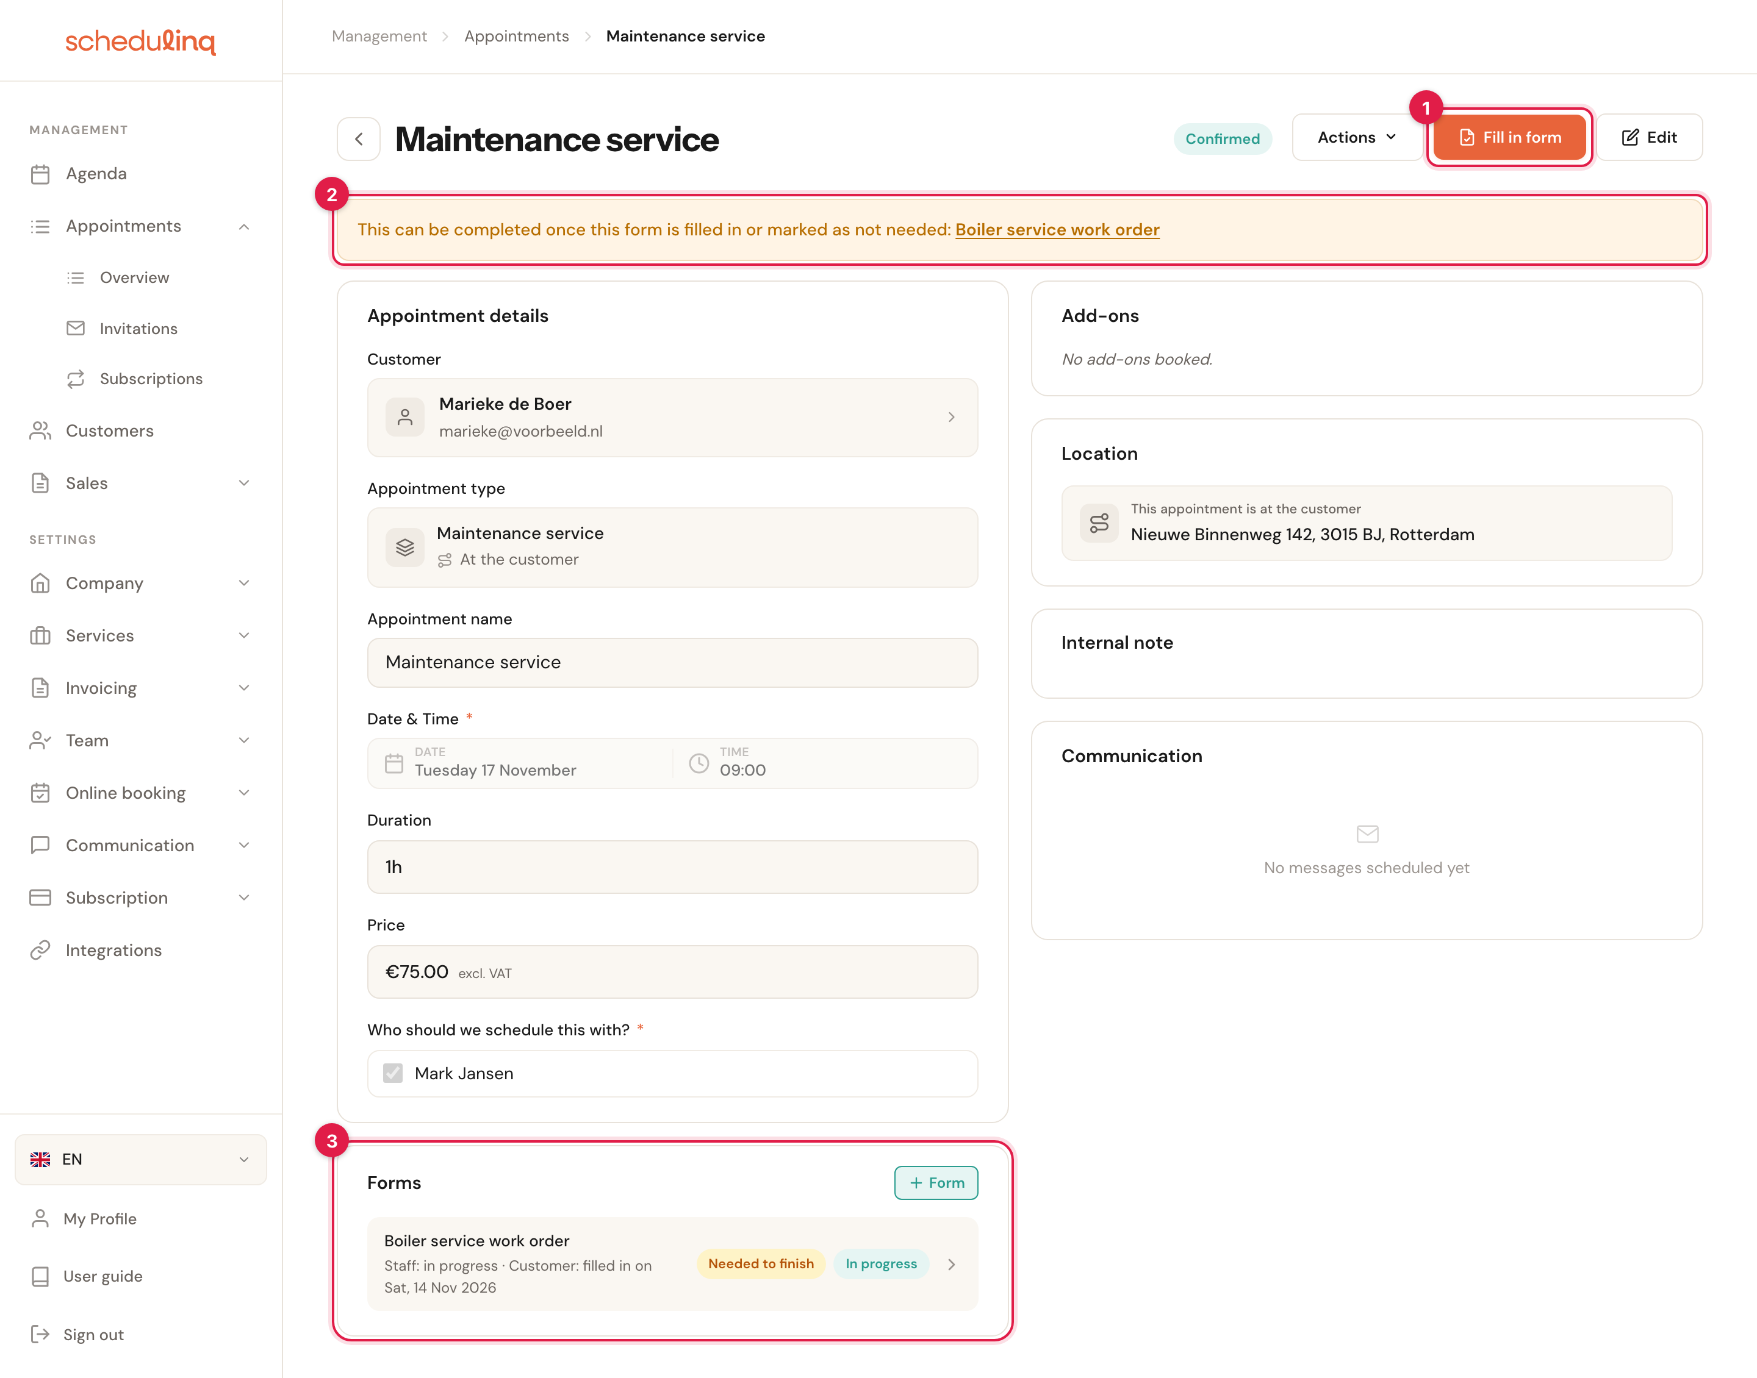Image resolution: width=1757 pixels, height=1378 pixels.
Task: Open the Actions dropdown
Action: click(1357, 137)
